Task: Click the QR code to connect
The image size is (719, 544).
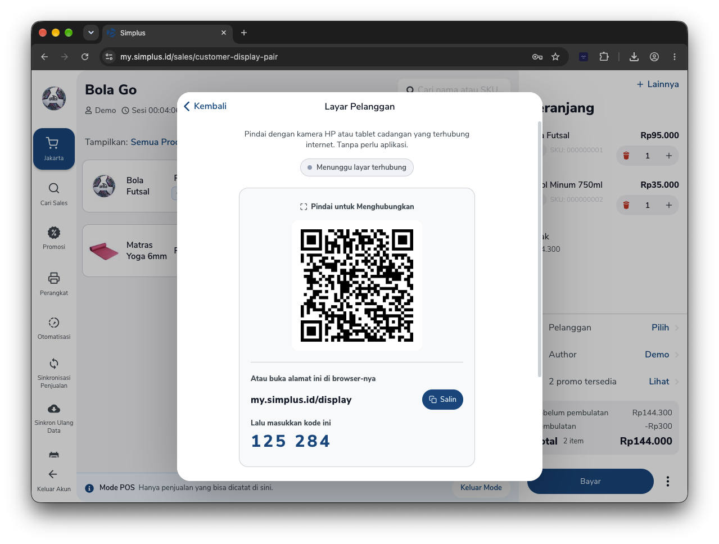Action: [357, 285]
